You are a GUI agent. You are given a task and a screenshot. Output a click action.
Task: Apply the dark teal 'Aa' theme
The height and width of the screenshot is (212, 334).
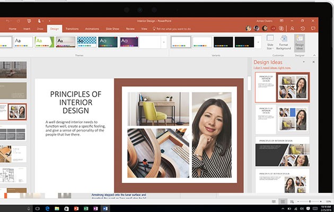pos(108,42)
